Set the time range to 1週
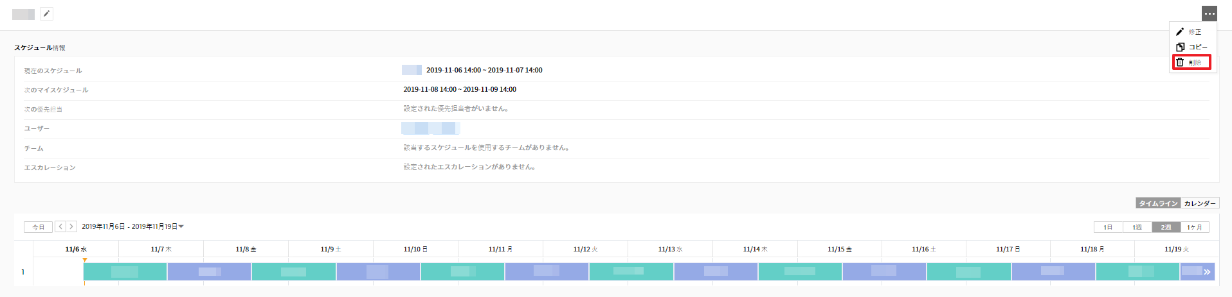The height and width of the screenshot is (297, 1232). click(x=1137, y=227)
